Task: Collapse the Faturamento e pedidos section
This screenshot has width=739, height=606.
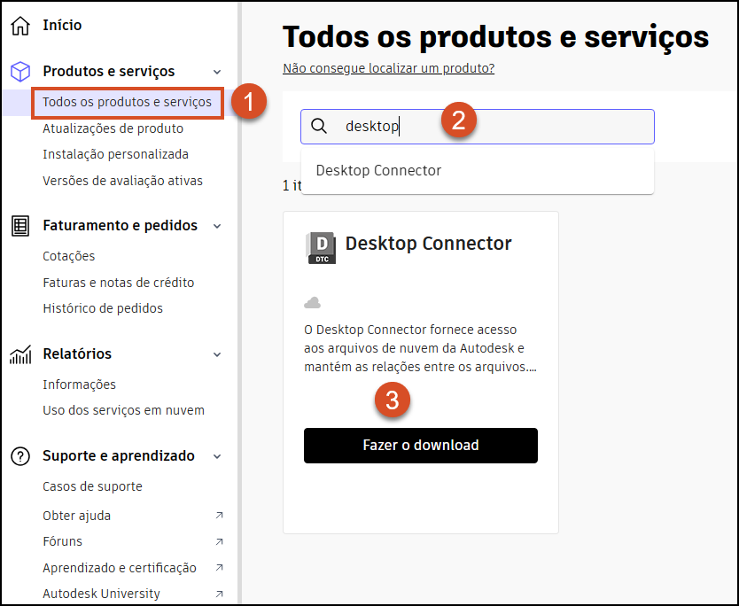Action: [x=217, y=225]
